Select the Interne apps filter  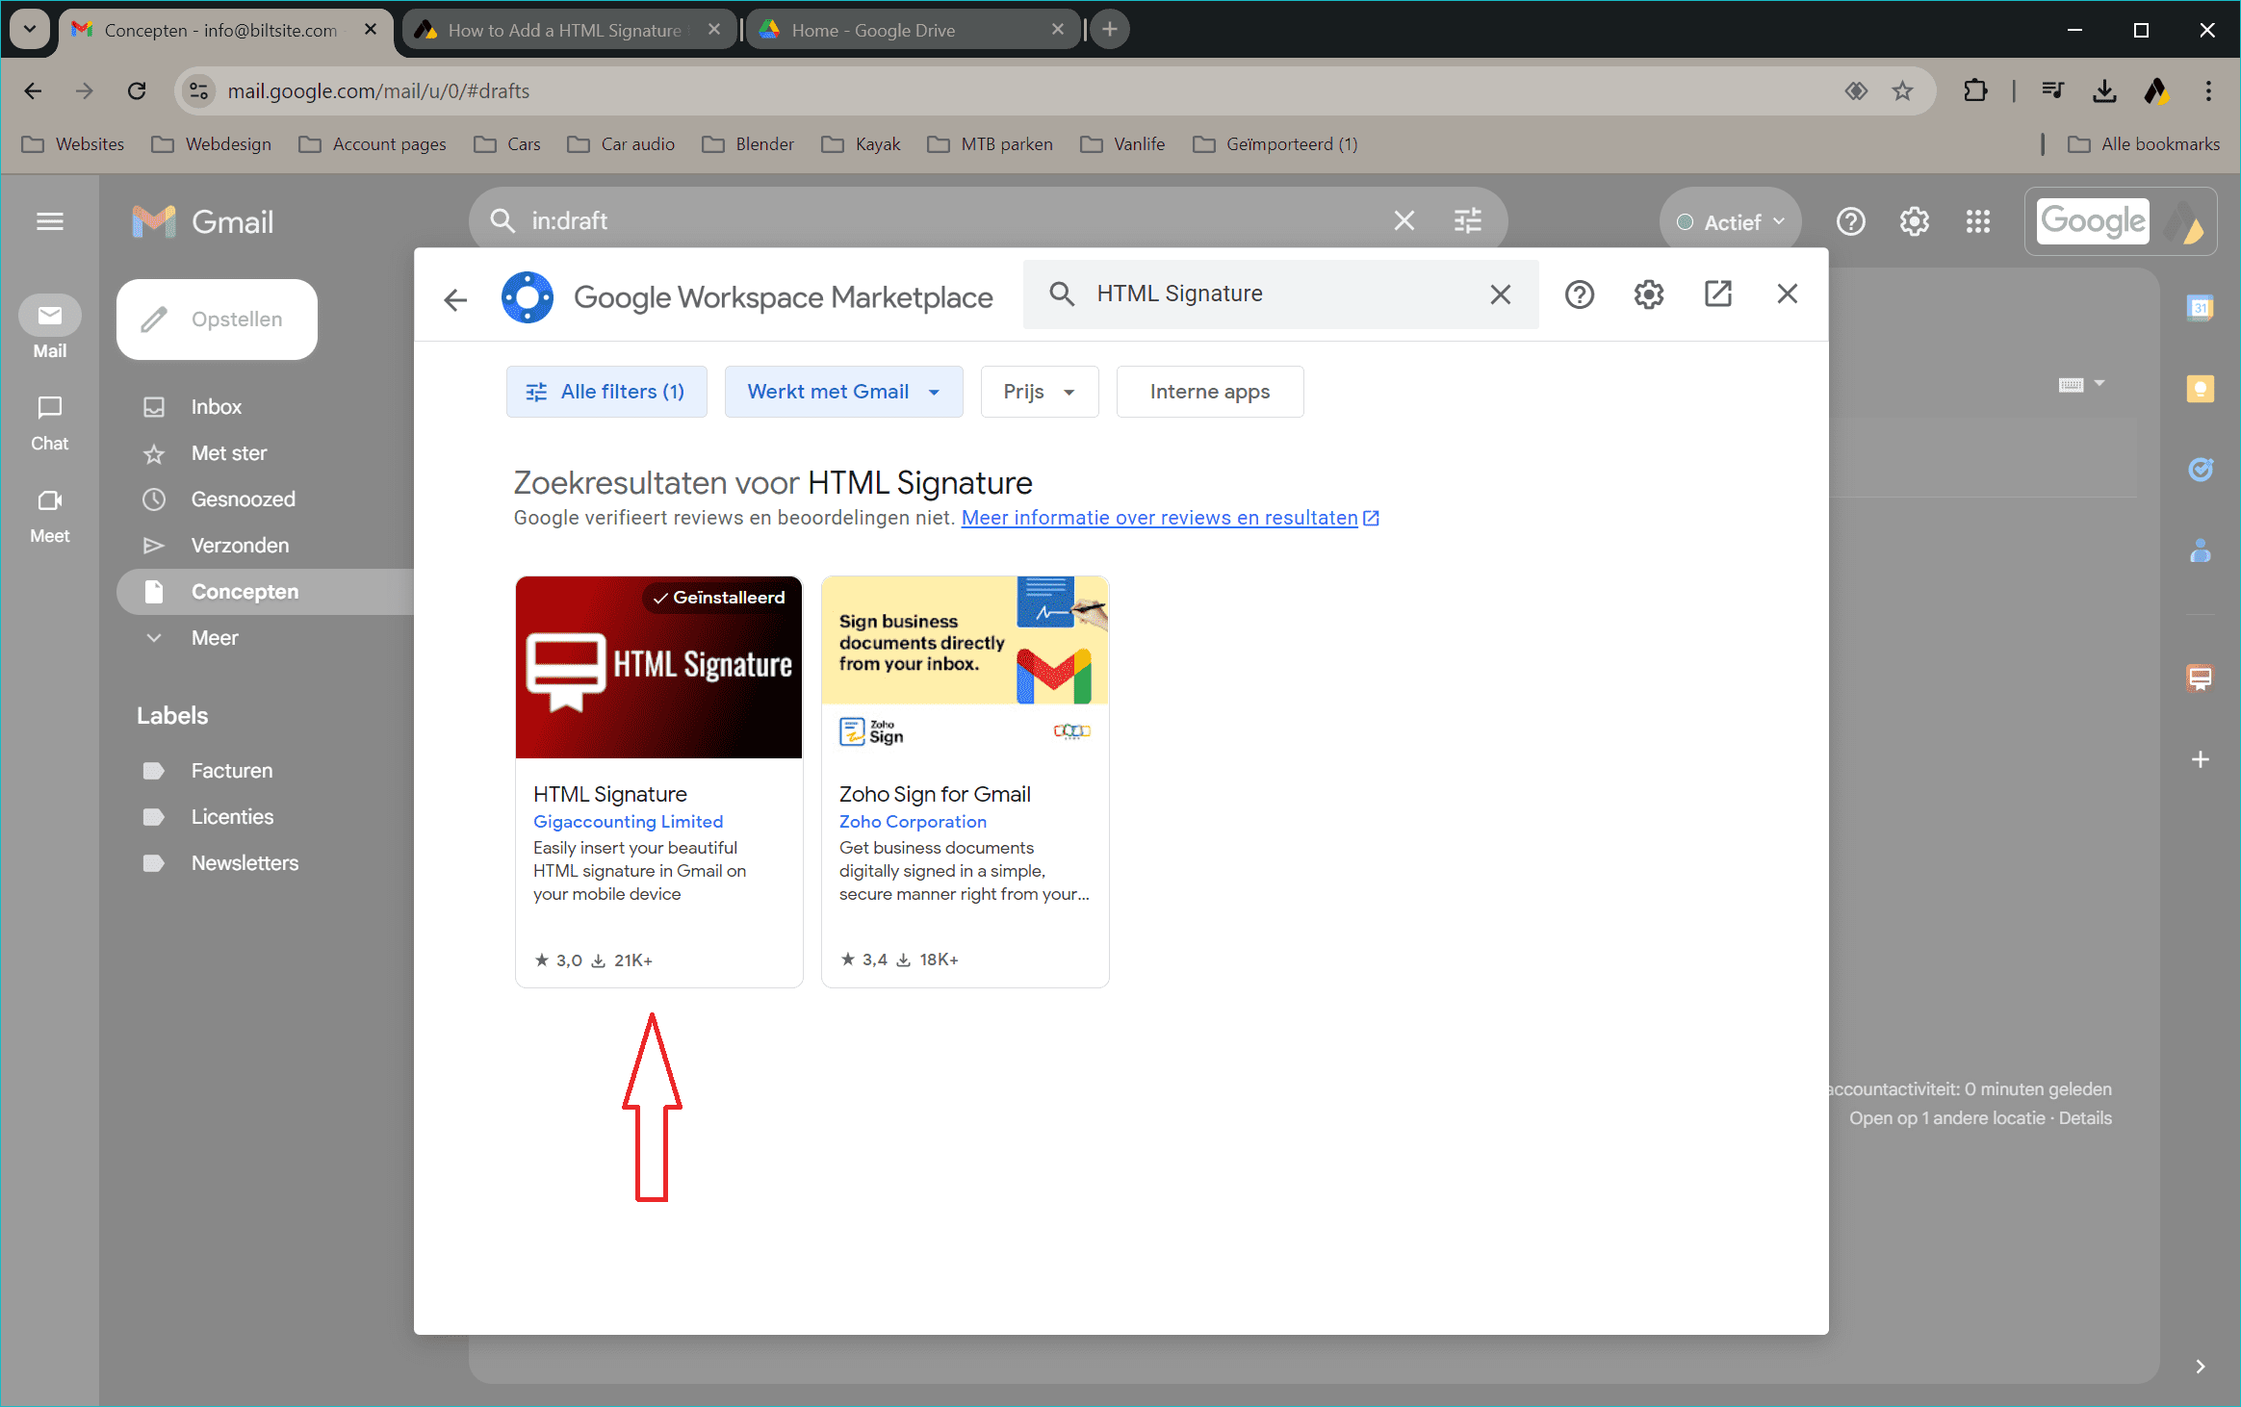point(1210,392)
